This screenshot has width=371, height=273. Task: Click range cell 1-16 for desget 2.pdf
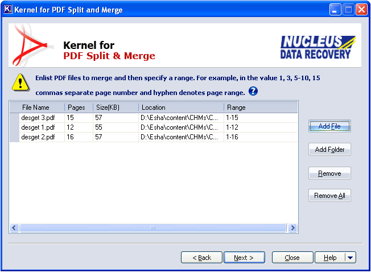coord(261,137)
